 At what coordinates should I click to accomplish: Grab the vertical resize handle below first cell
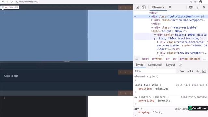(x=66, y=62)
